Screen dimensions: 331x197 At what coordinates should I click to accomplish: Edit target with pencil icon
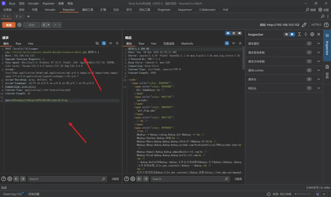(x=304, y=25)
